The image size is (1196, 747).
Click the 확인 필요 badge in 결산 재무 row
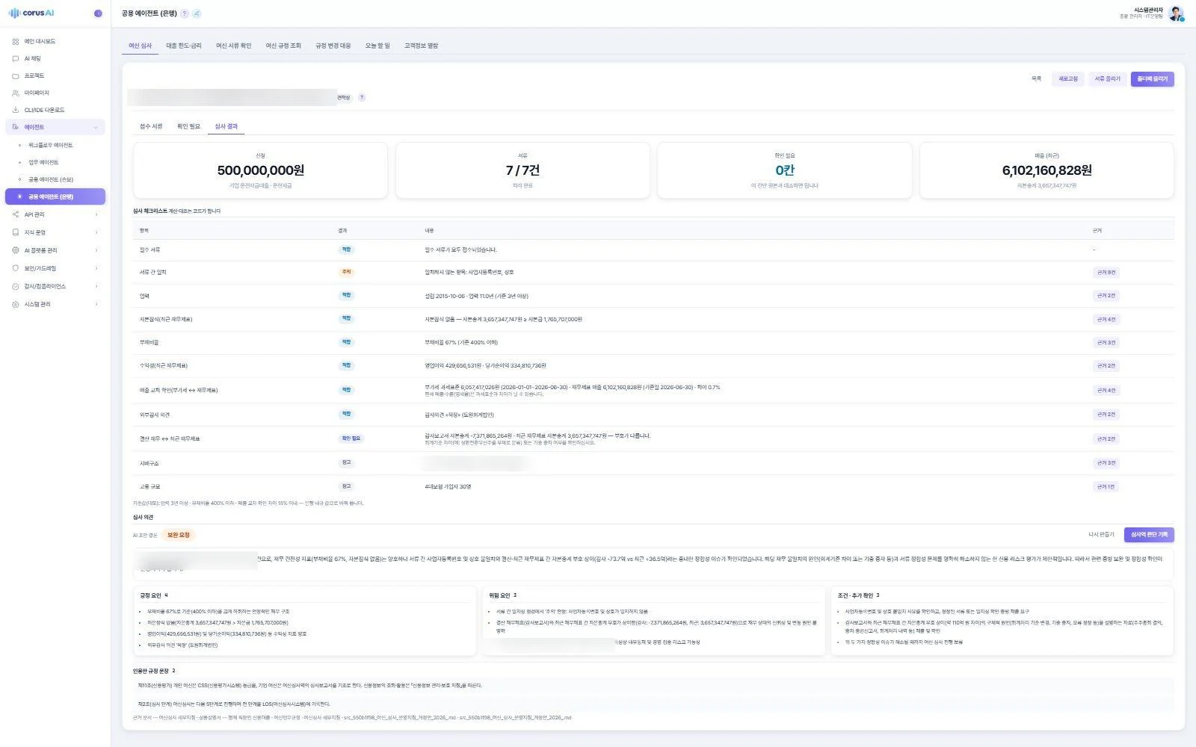[351, 438]
